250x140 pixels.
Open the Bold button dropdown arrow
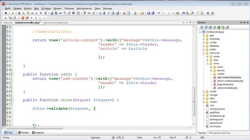[x=9, y=13]
